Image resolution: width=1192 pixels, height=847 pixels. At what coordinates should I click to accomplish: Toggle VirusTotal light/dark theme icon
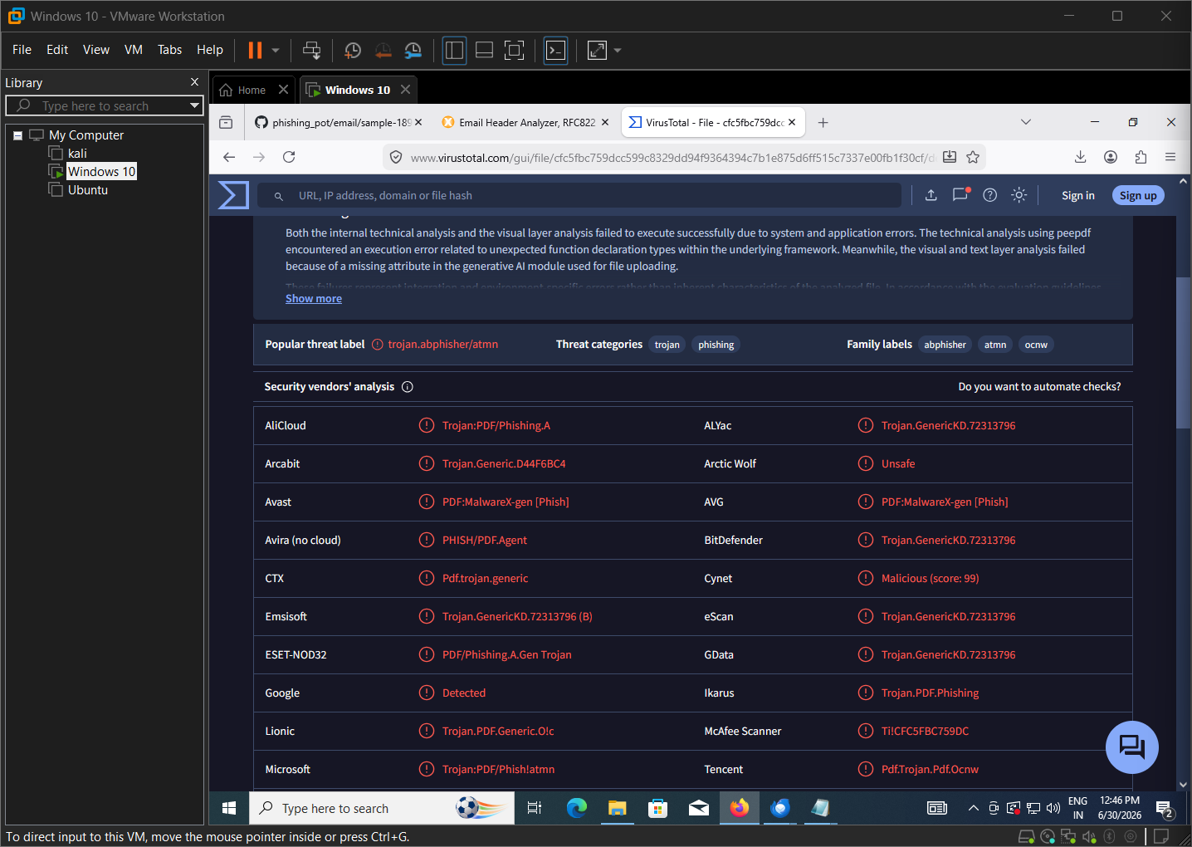tap(1019, 195)
